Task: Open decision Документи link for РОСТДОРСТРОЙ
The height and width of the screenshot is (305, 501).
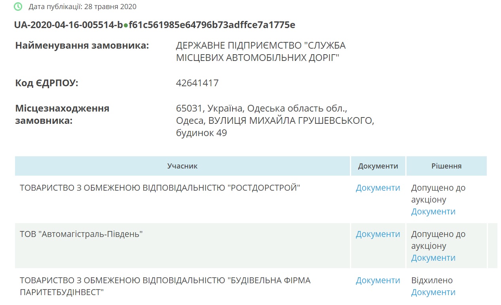Action: point(433,212)
